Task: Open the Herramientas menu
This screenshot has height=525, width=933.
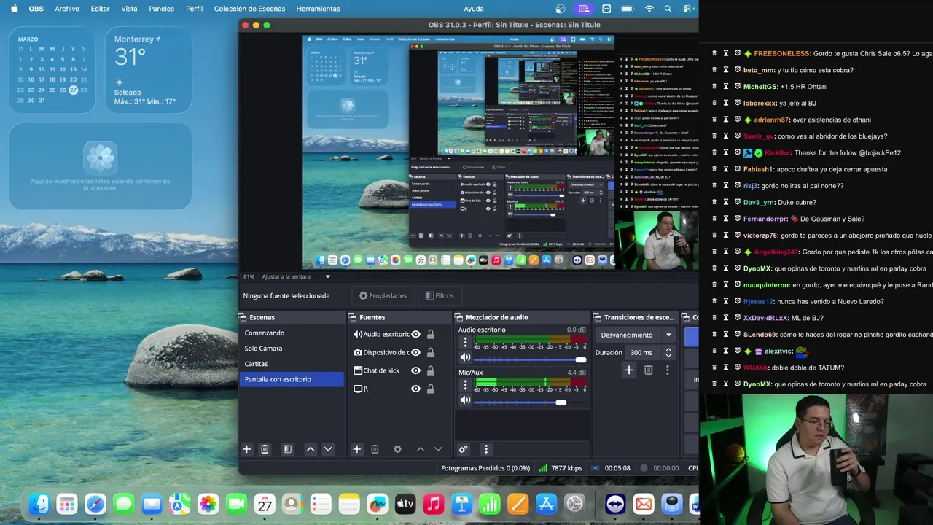Action: [x=319, y=9]
